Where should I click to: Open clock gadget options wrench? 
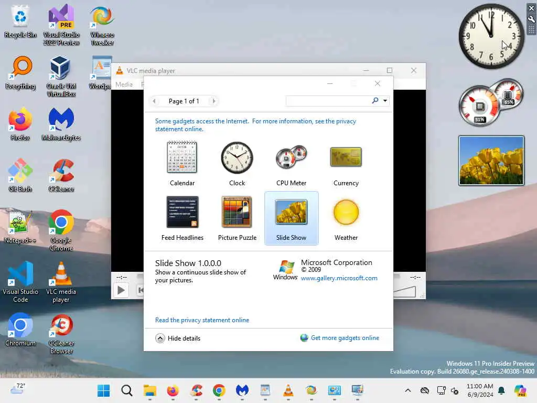(531, 19)
